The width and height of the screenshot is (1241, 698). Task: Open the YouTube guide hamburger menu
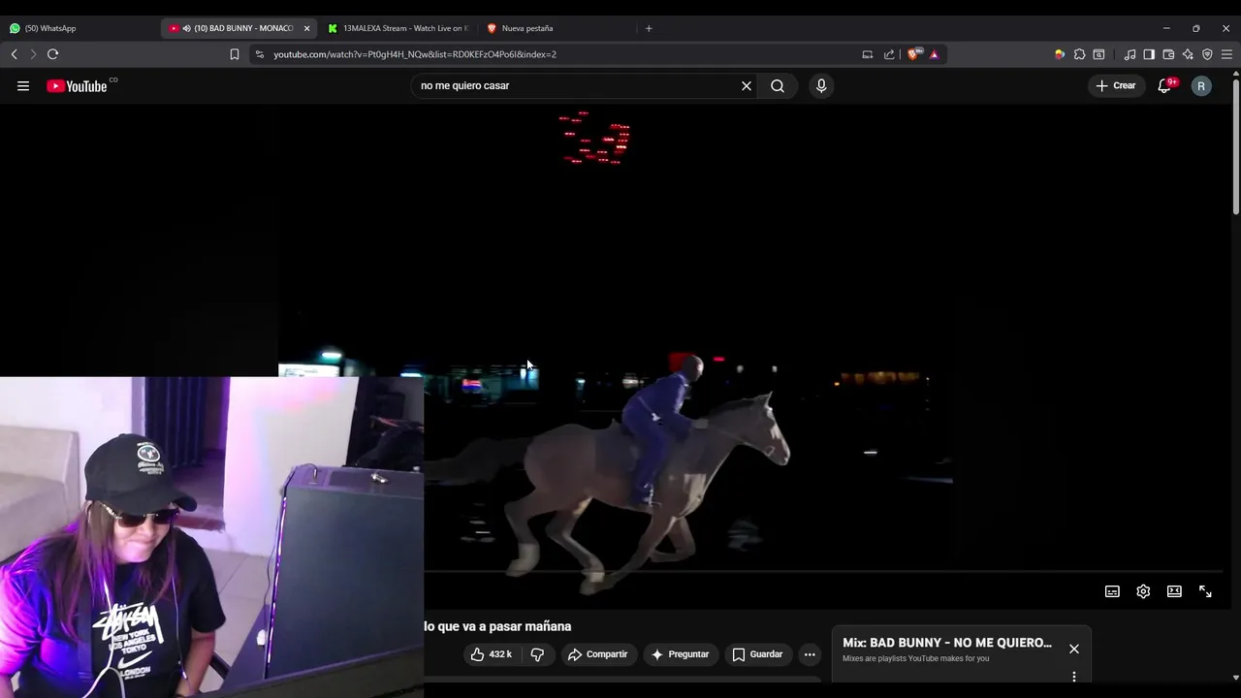23,86
